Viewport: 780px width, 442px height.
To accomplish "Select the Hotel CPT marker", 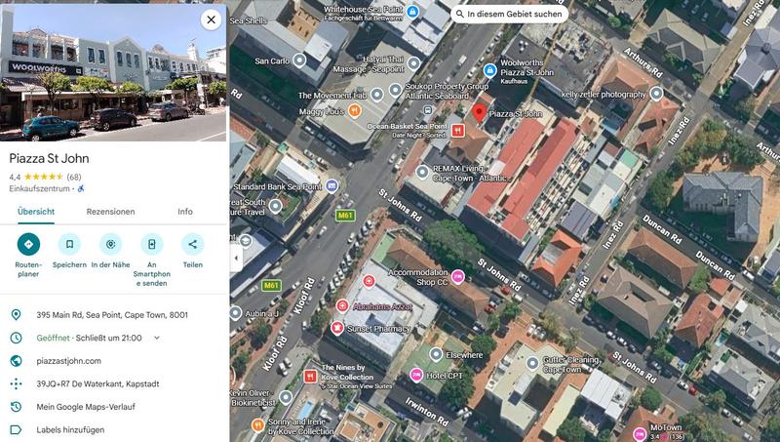I will pos(416,376).
